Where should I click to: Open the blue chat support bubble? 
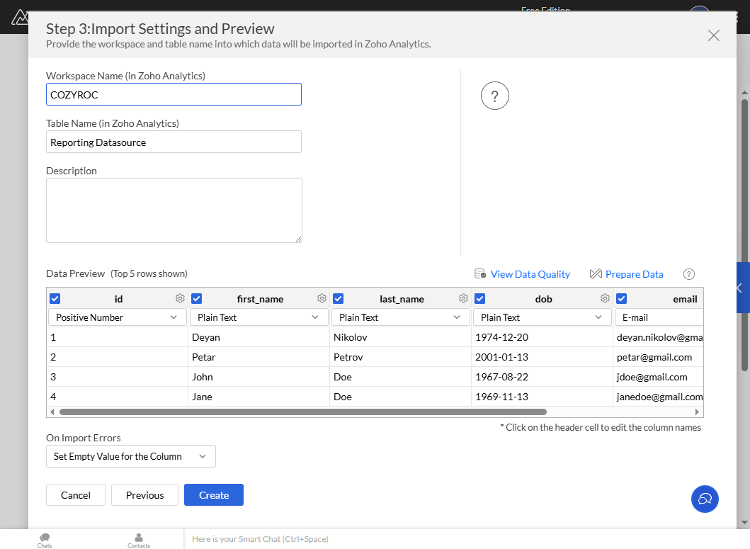[x=704, y=499]
